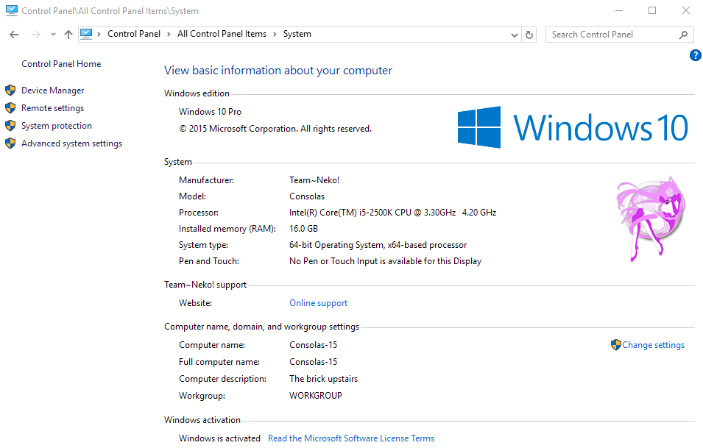Select All Control Panel Items breadcrumb
This screenshot has height=448, width=703.
222,34
